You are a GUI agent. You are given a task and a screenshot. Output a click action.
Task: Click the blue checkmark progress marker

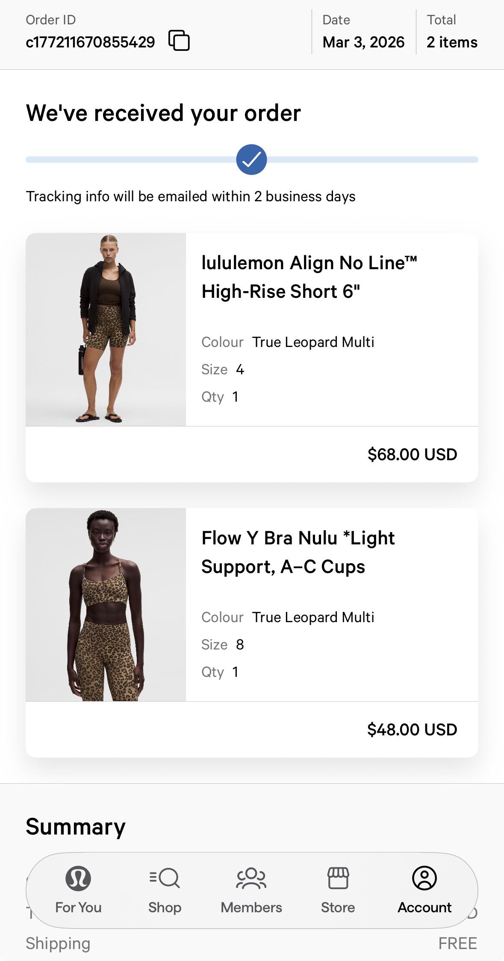click(251, 159)
